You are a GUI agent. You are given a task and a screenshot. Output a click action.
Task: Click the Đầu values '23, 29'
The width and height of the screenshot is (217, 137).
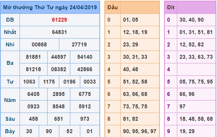130,45
